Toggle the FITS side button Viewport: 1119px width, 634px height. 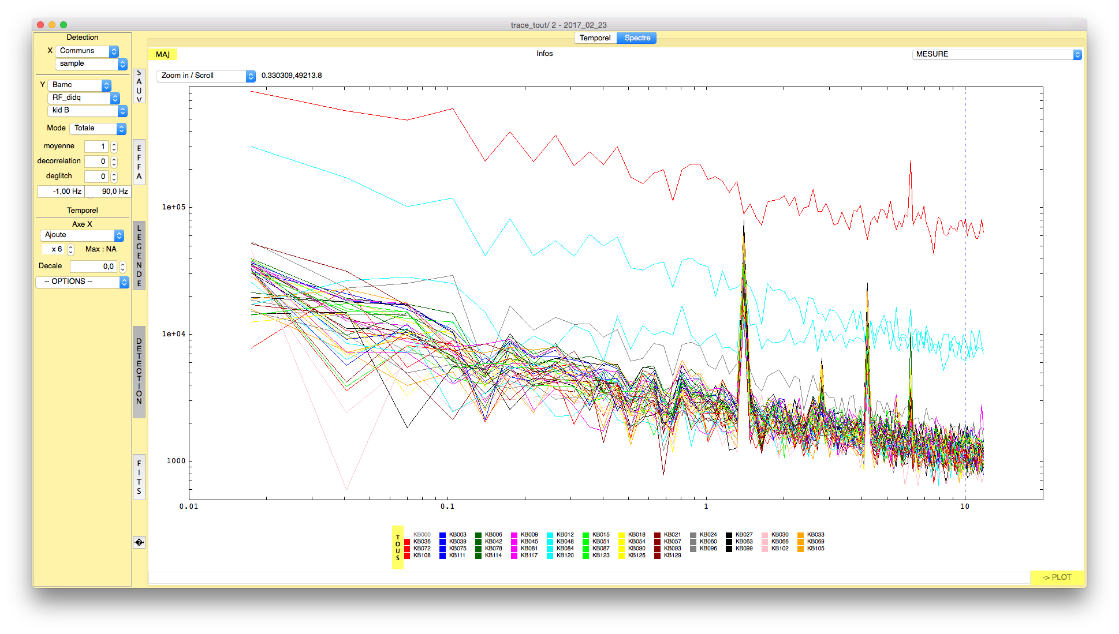(139, 477)
